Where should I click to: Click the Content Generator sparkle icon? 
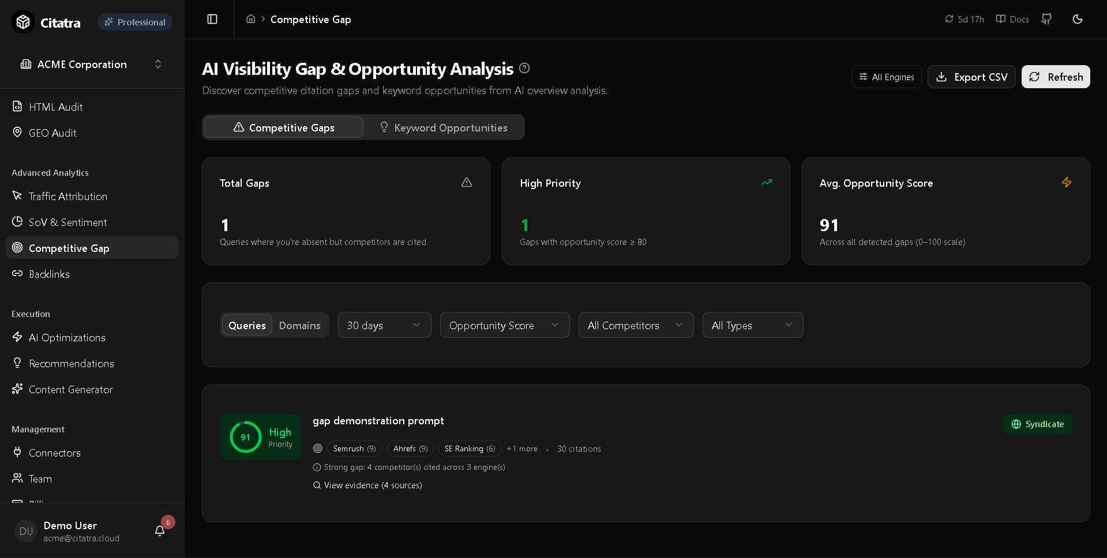click(x=17, y=389)
